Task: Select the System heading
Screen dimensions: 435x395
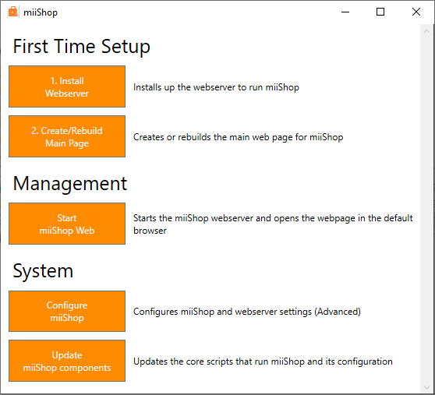Action: (x=43, y=271)
